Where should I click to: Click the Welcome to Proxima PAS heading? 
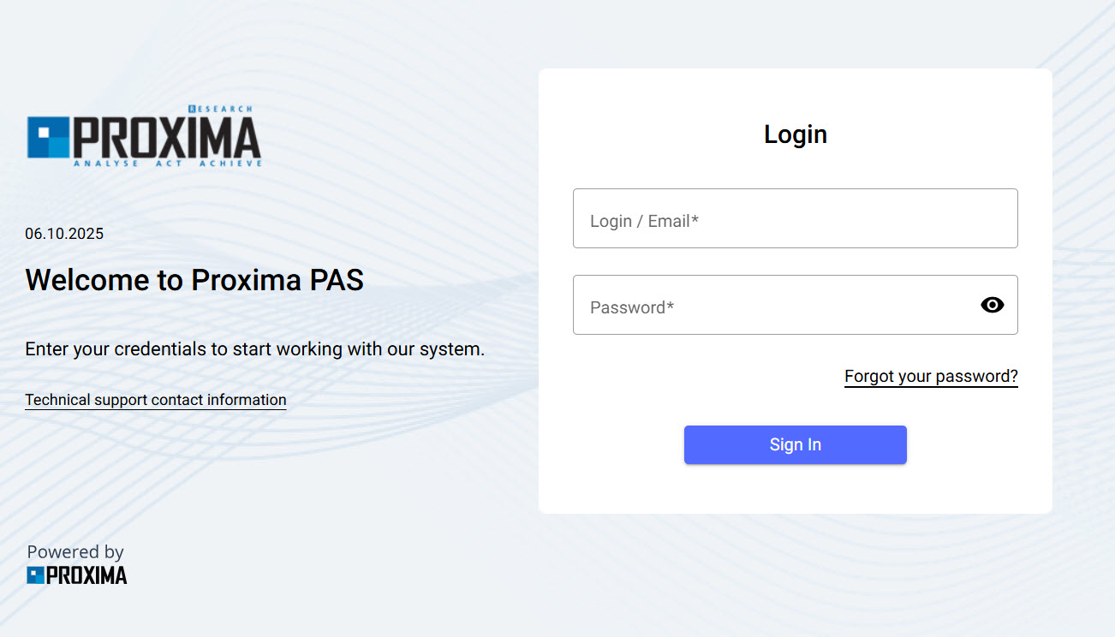click(x=194, y=279)
